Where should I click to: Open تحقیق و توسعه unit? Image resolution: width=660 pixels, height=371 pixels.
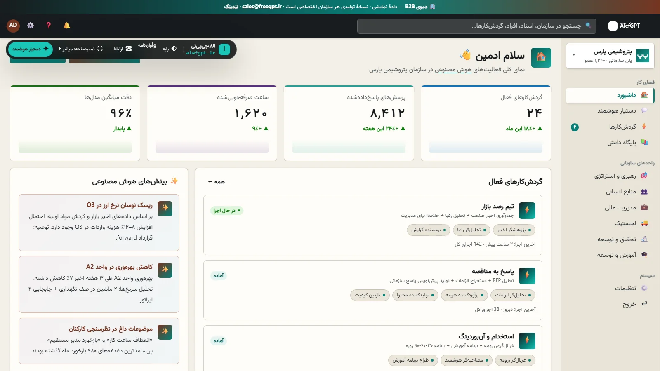coord(610,240)
